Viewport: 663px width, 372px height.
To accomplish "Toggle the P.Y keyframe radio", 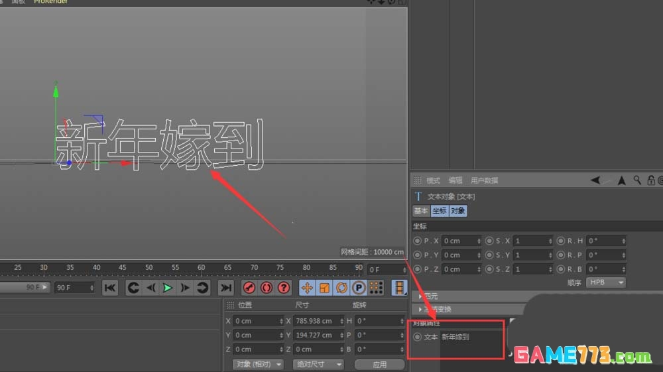I will (417, 255).
